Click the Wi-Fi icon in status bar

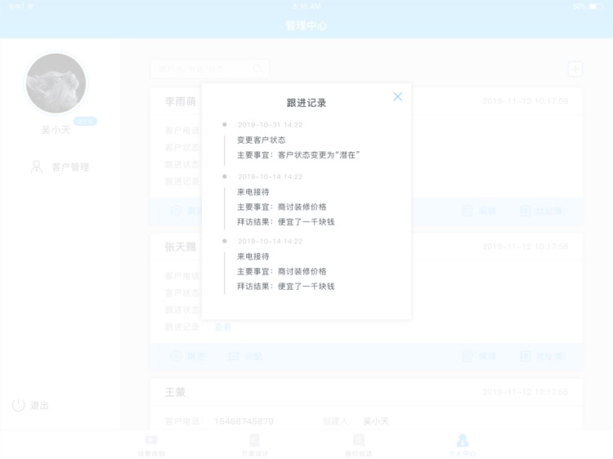(x=30, y=6)
